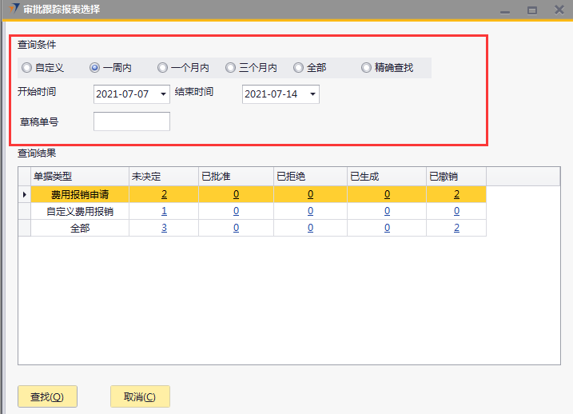
Task: Open the 开始时间 date dropdown
Action: pos(164,94)
